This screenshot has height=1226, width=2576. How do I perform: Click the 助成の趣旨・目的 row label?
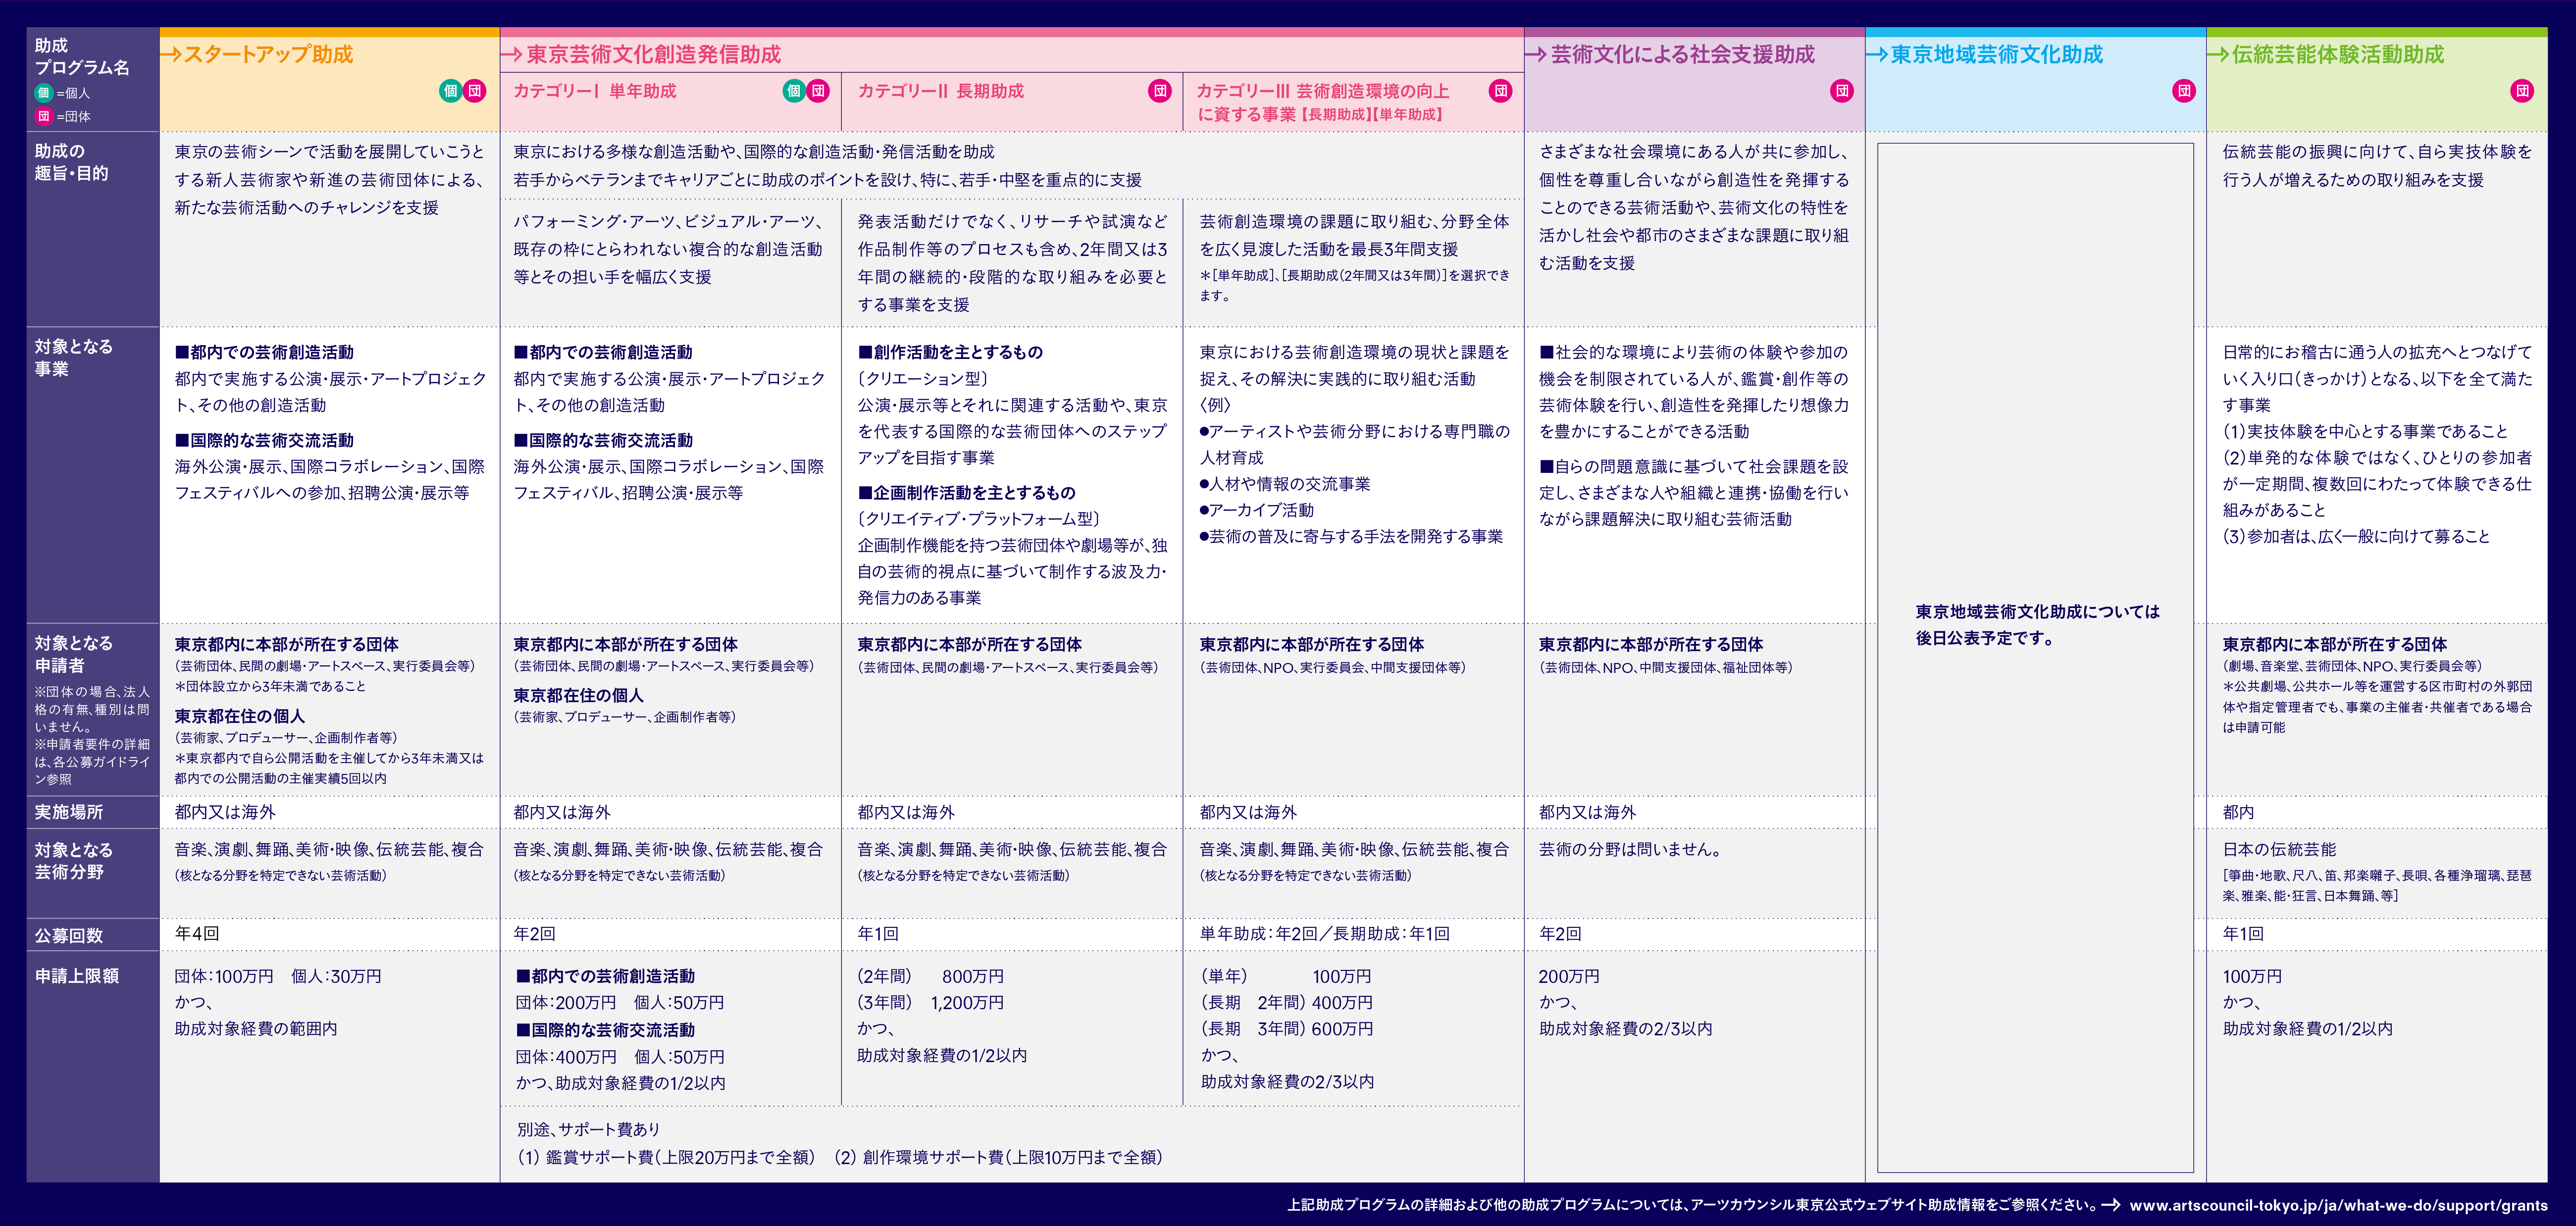[71, 162]
